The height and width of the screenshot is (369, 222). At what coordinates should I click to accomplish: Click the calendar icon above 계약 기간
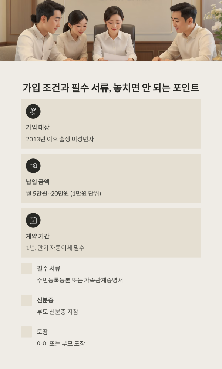point(33,220)
